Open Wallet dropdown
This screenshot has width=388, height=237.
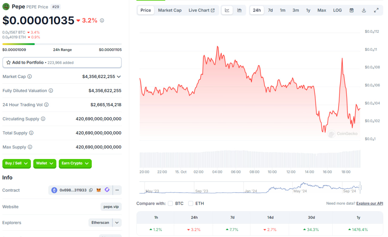[45, 164]
